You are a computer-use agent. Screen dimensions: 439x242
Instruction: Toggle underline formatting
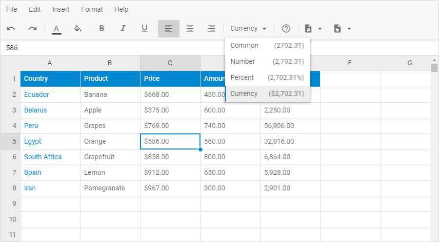tap(144, 28)
